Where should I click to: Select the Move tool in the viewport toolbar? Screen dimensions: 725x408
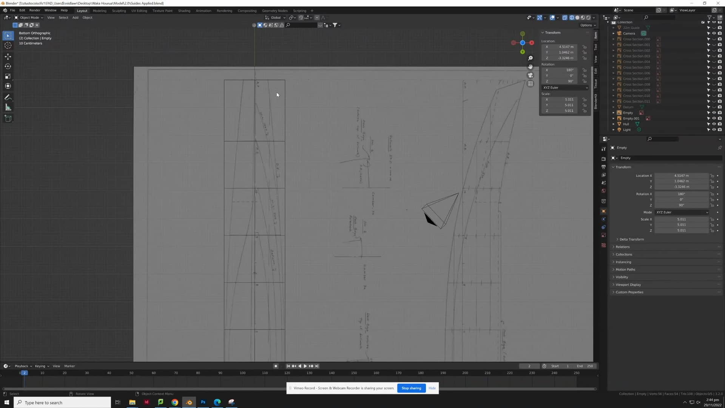click(8, 56)
